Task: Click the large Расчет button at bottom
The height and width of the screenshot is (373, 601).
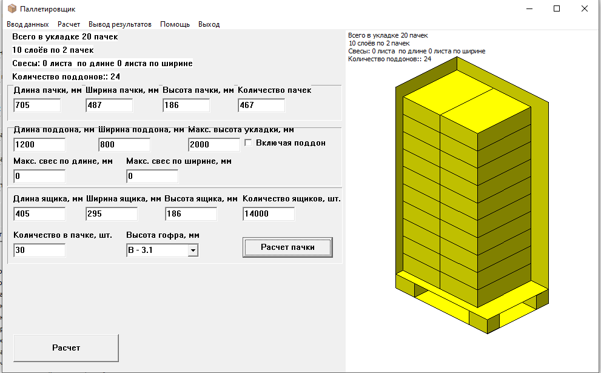Action: tap(66, 348)
